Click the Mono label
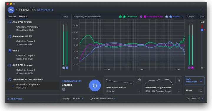This screenshot has width=212, height=111. pyautogui.click(x=189, y=90)
